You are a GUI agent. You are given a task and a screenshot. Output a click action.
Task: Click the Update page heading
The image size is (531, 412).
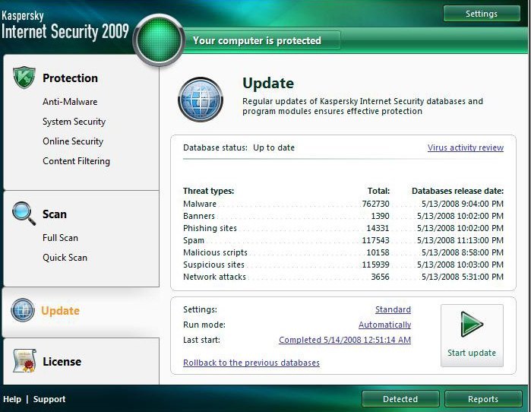[268, 84]
